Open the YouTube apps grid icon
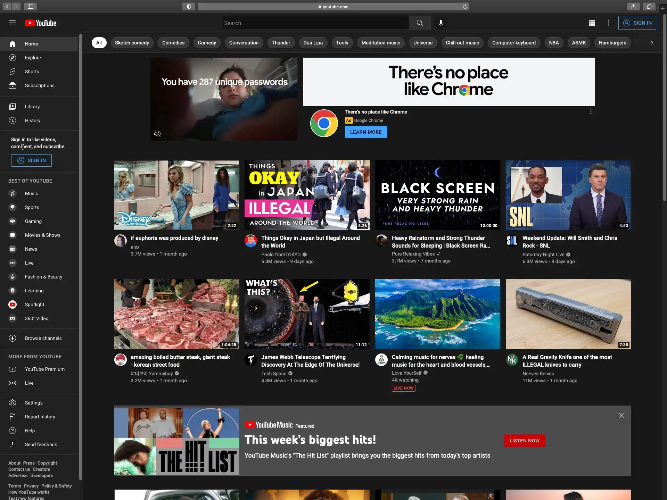 [x=592, y=23]
